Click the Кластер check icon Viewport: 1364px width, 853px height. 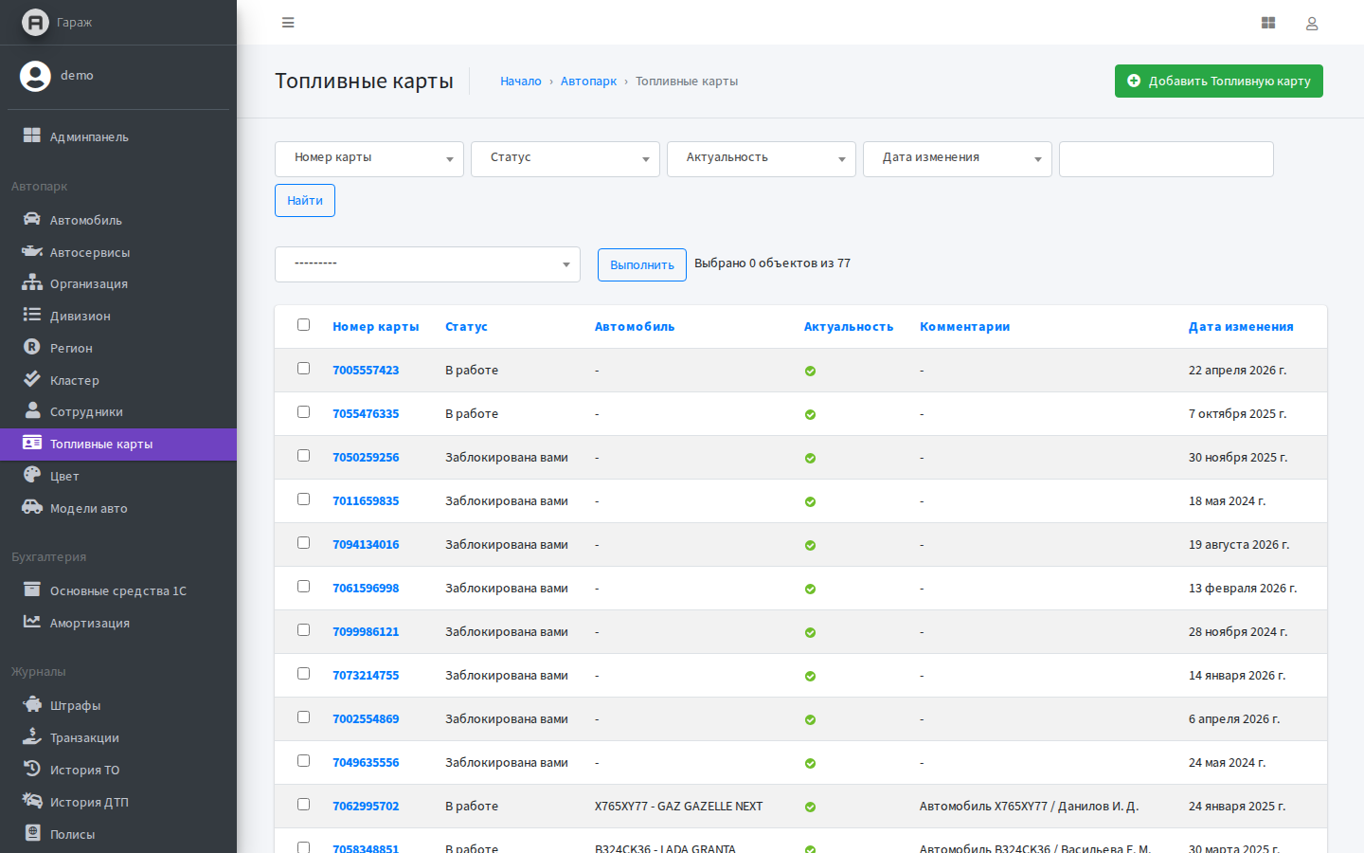pos(32,379)
